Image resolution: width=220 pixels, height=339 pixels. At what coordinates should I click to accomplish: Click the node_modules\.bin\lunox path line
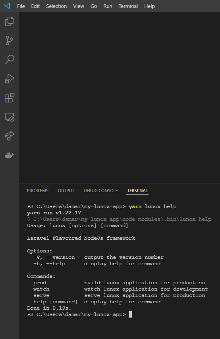tap(119, 219)
